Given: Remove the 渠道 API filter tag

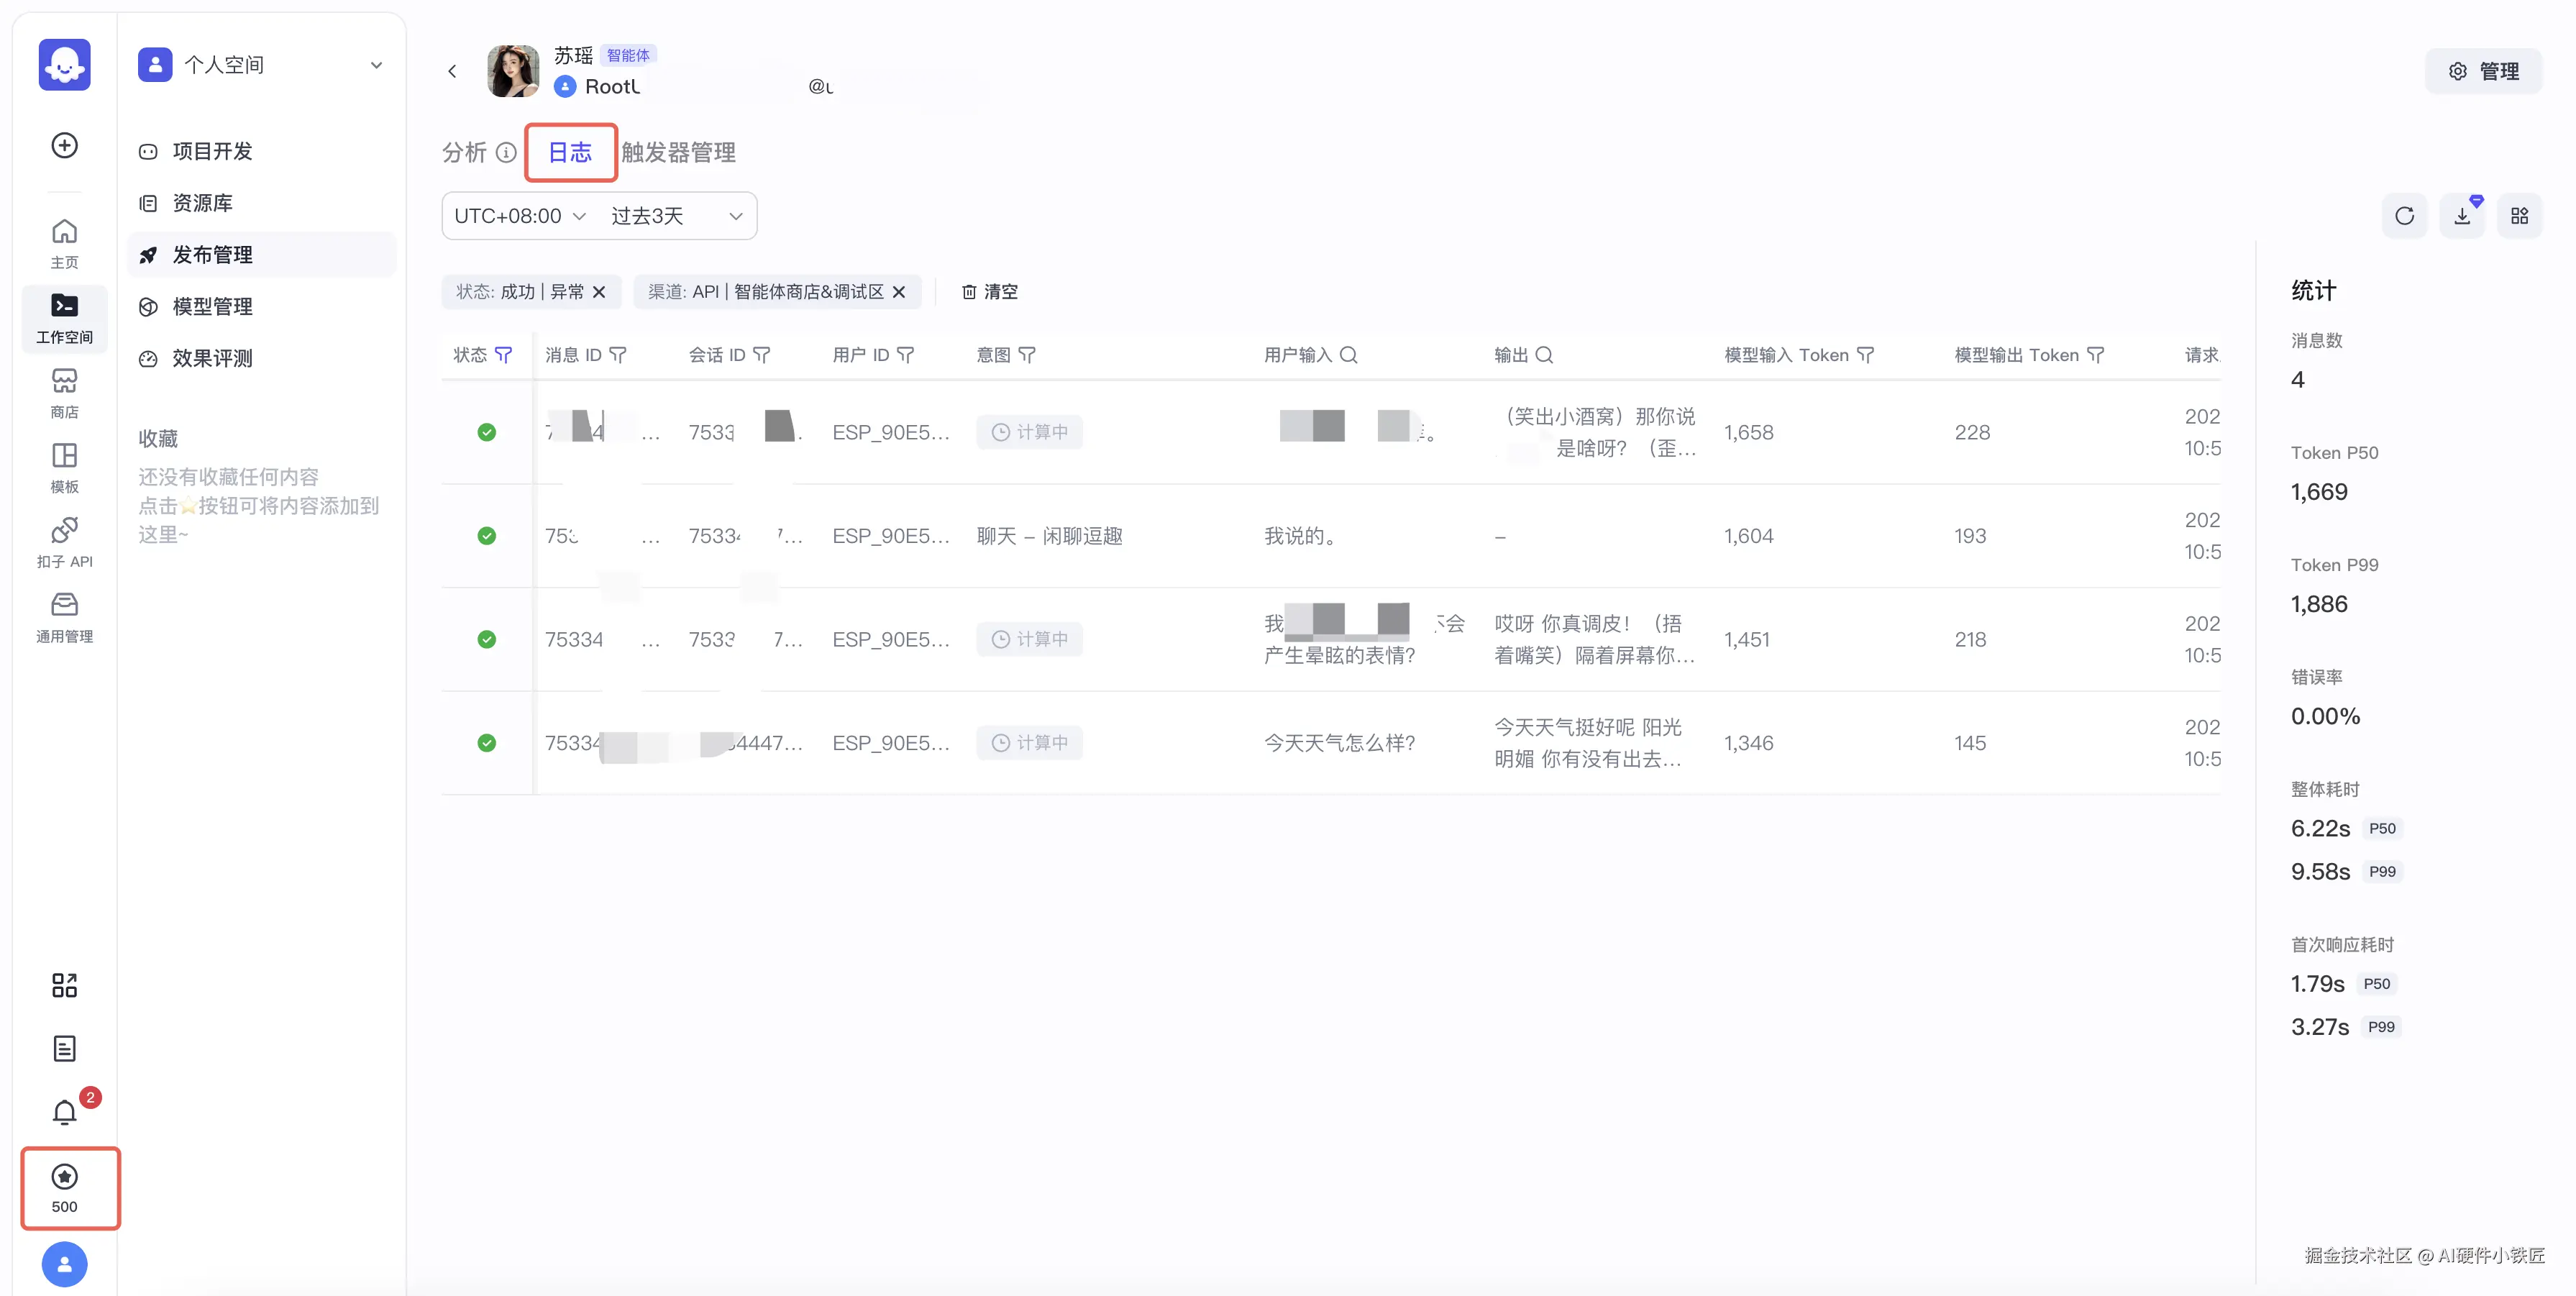Looking at the screenshot, I should 899,292.
